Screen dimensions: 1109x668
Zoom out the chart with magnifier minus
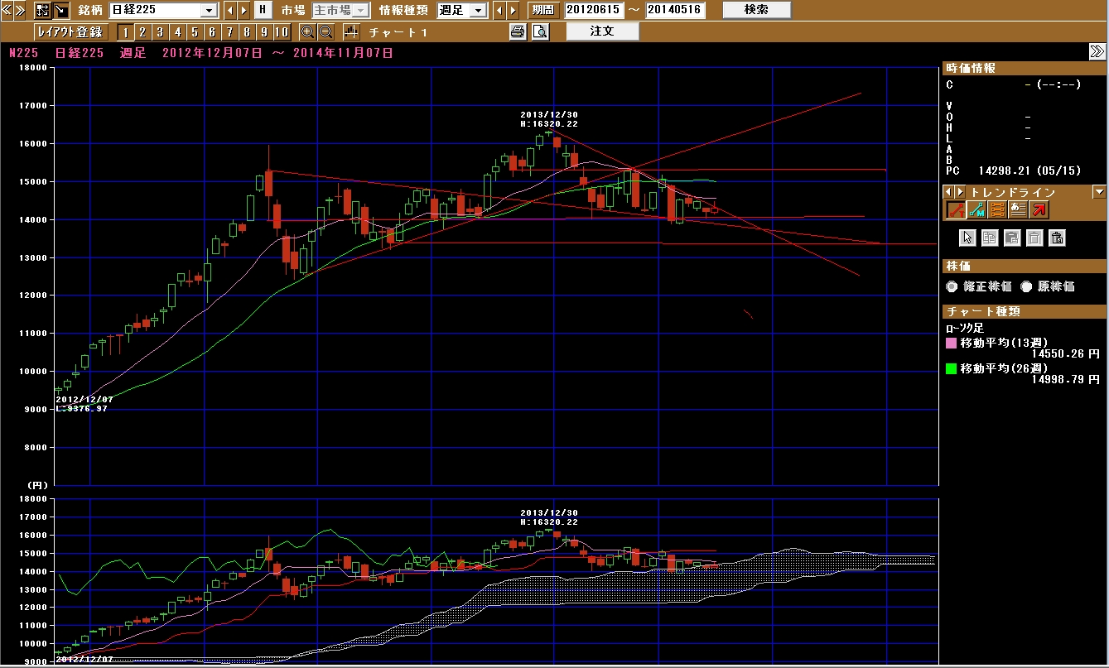[325, 31]
